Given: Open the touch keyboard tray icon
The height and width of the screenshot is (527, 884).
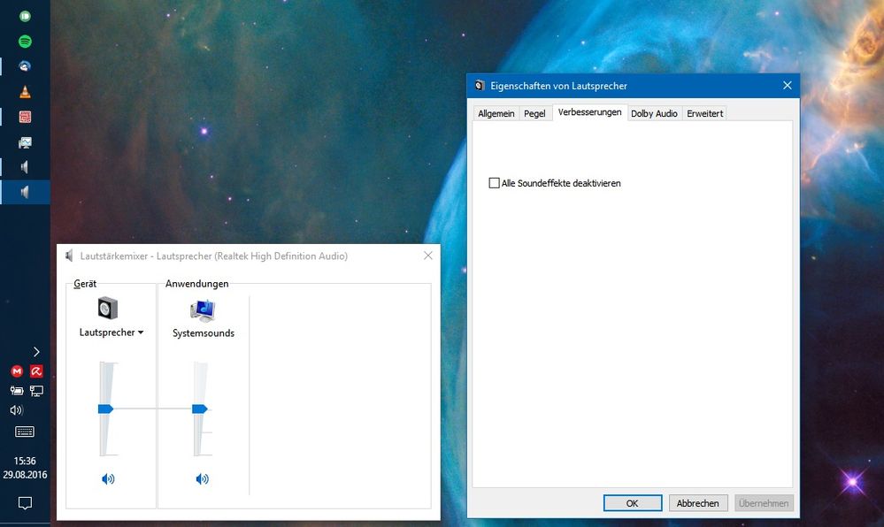Looking at the screenshot, I should click(25, 432).
